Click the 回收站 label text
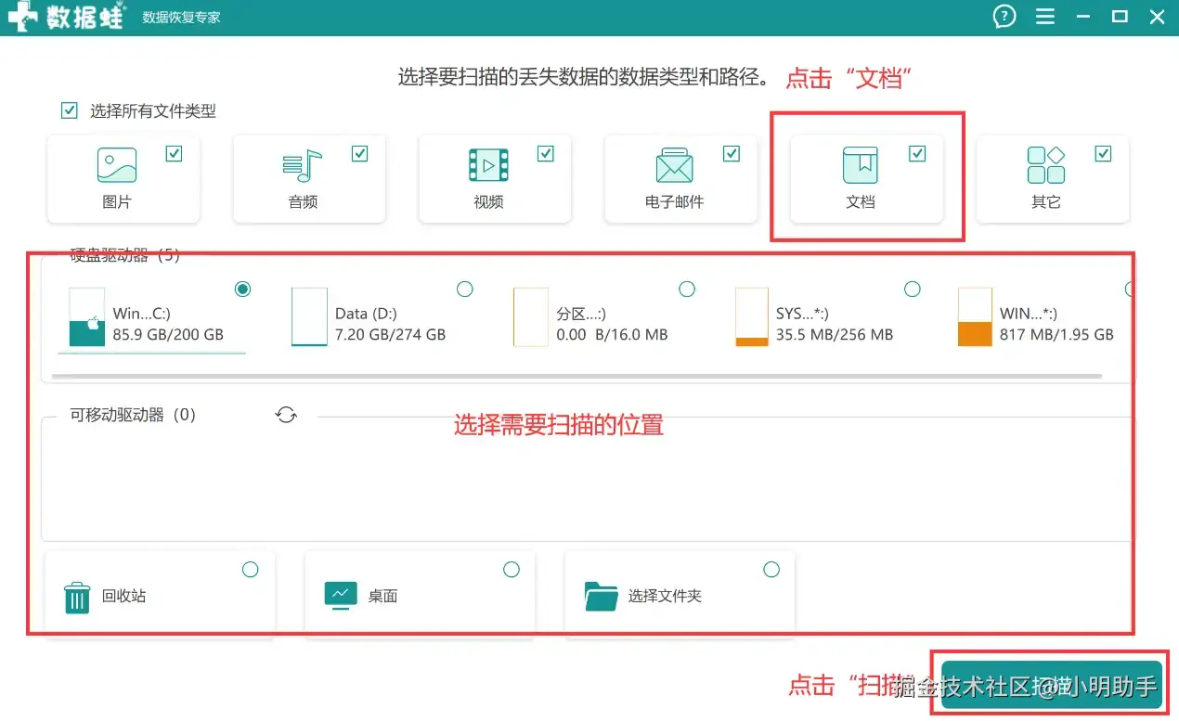The image size is (1179, 721). tap(124, 596)
